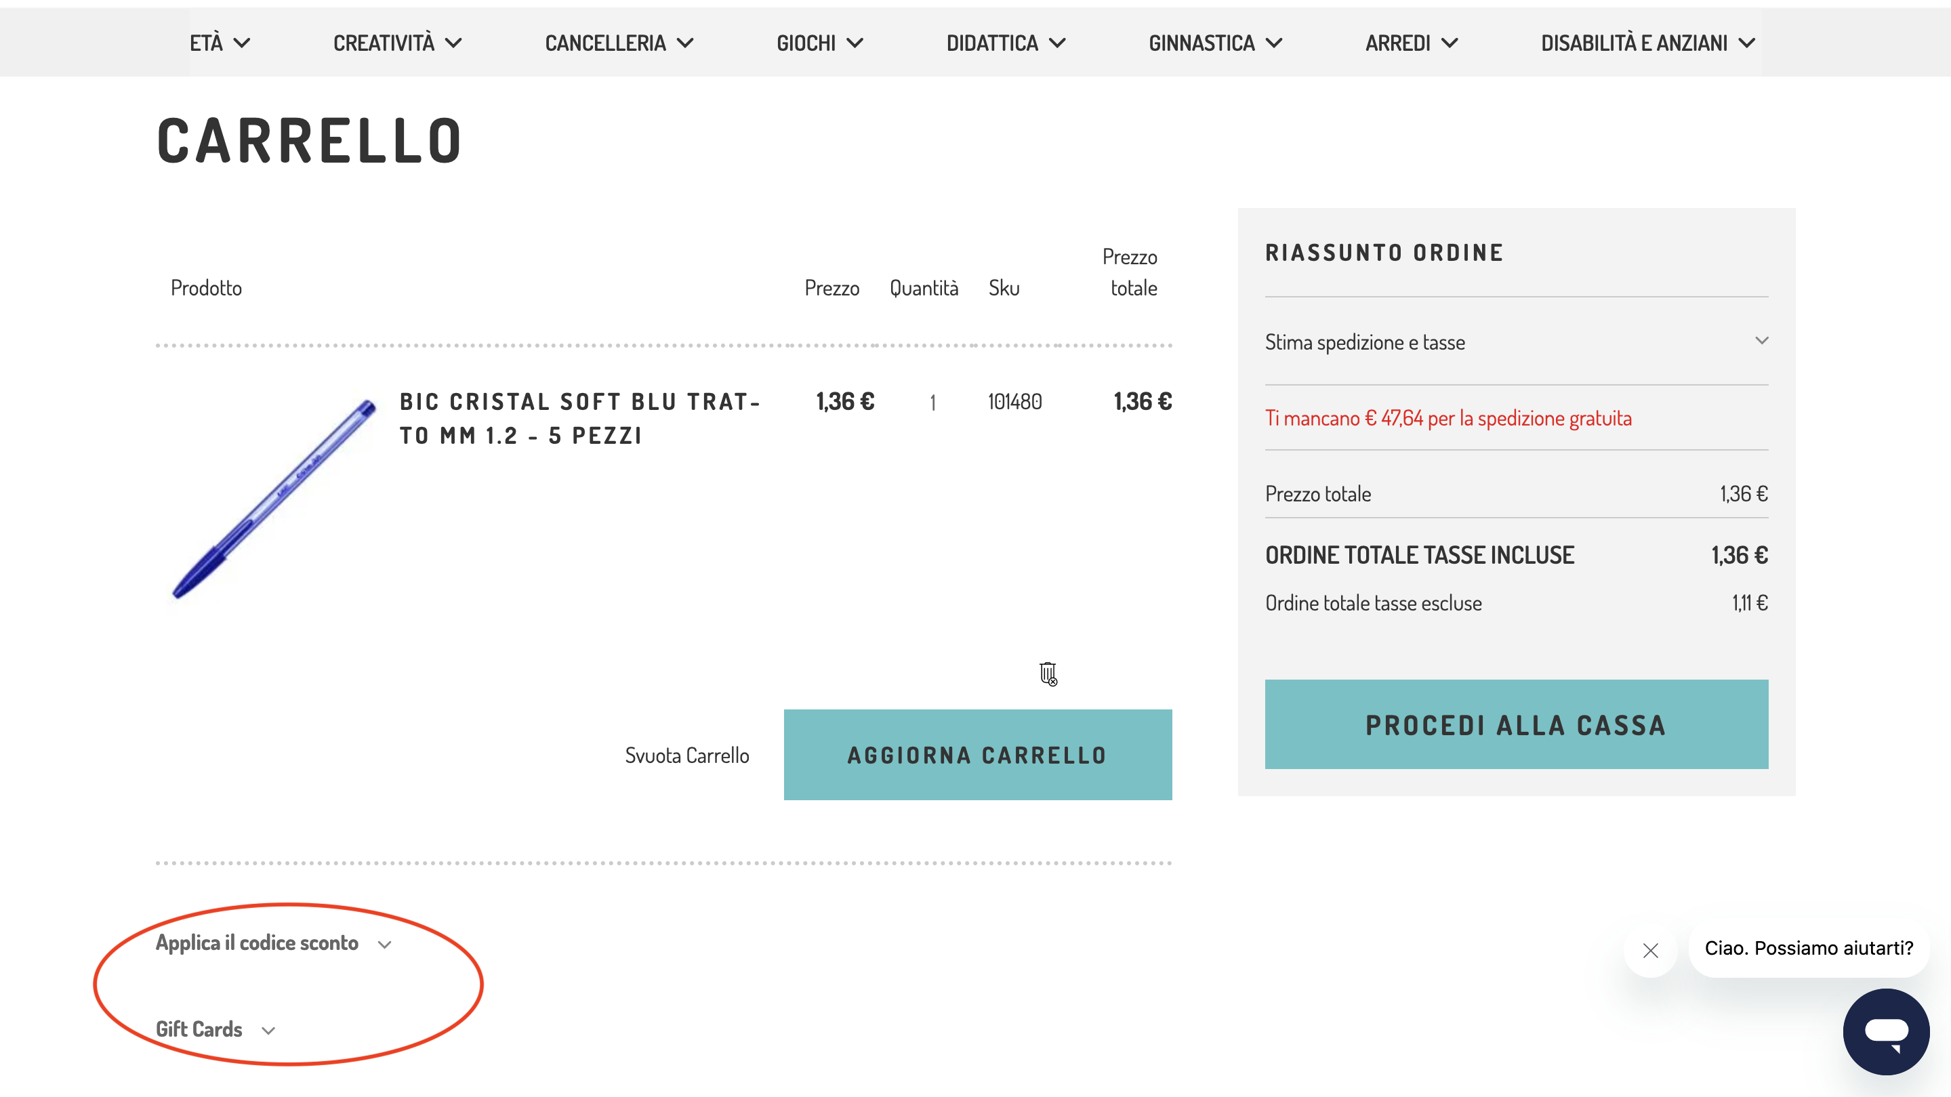Click the 'ORDINE TOTALE TASSE INCLUSE' label

tap(1419, 556)
